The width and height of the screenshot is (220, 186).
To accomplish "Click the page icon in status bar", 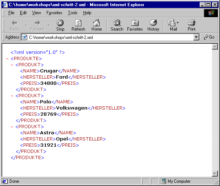I will click(x=5, y=181).
